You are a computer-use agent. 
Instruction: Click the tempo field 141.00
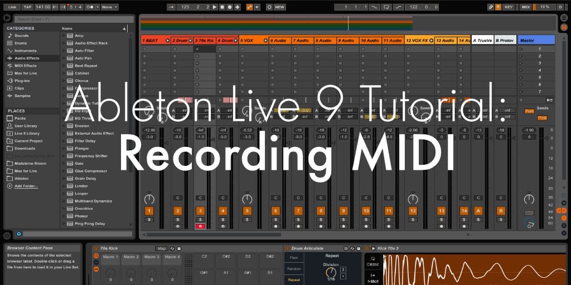click(42, 7)
